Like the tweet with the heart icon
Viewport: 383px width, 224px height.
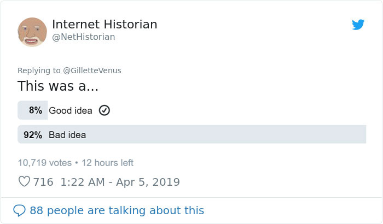click(24, 182)
